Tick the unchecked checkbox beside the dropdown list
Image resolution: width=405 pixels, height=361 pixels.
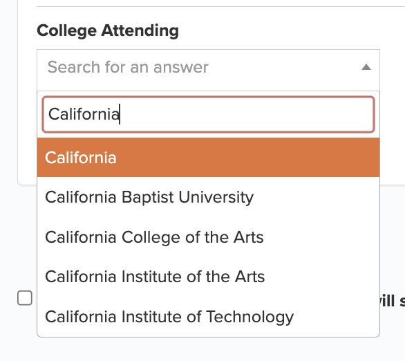click(x=25, y=298)
